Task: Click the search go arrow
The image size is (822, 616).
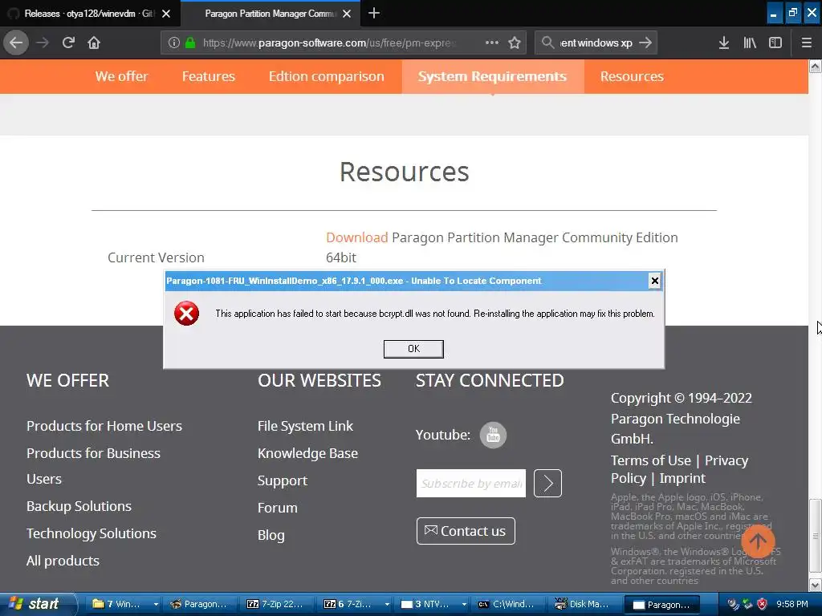Action: click(x=645, y=43)
